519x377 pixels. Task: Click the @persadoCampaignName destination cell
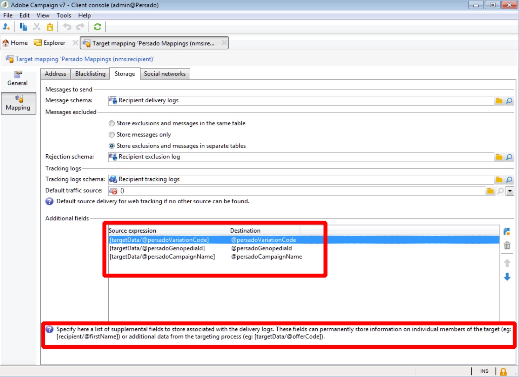click(267, 257)
